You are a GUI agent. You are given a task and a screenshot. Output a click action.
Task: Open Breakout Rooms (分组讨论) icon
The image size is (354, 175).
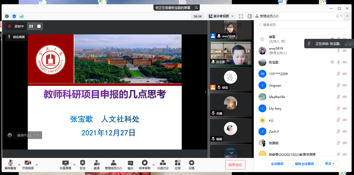(163, 163)
